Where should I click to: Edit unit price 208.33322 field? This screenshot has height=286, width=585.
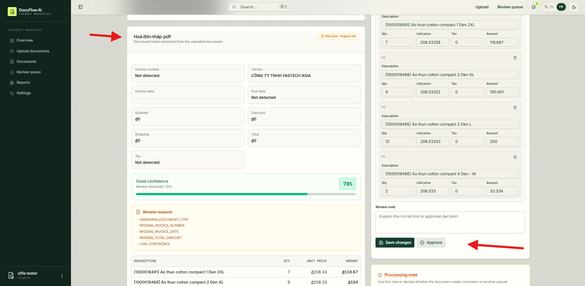click(433, 92)
